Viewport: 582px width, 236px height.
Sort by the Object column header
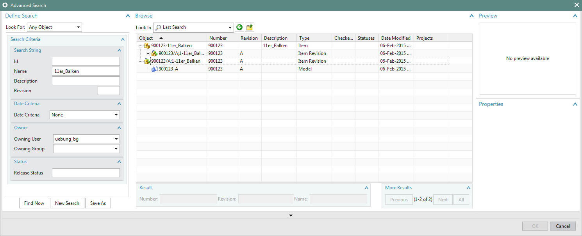(x=171, y=38)
